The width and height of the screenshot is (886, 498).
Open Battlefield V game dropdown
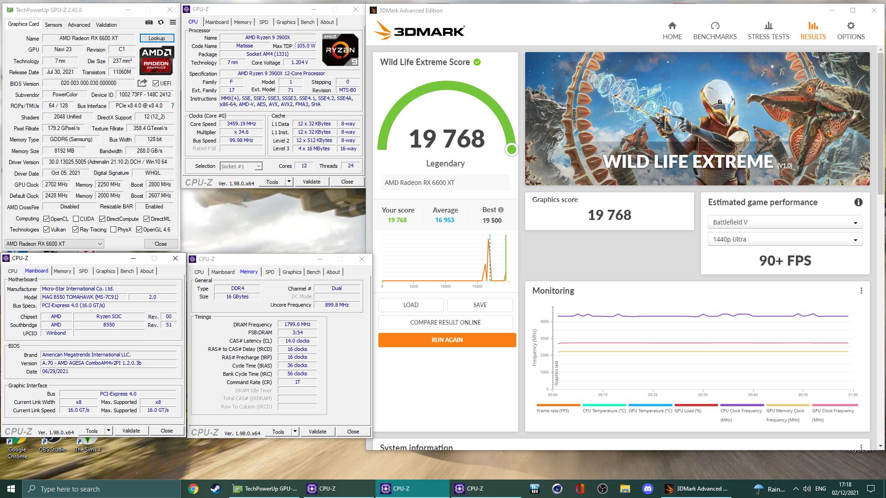click(x=785, y=222)
